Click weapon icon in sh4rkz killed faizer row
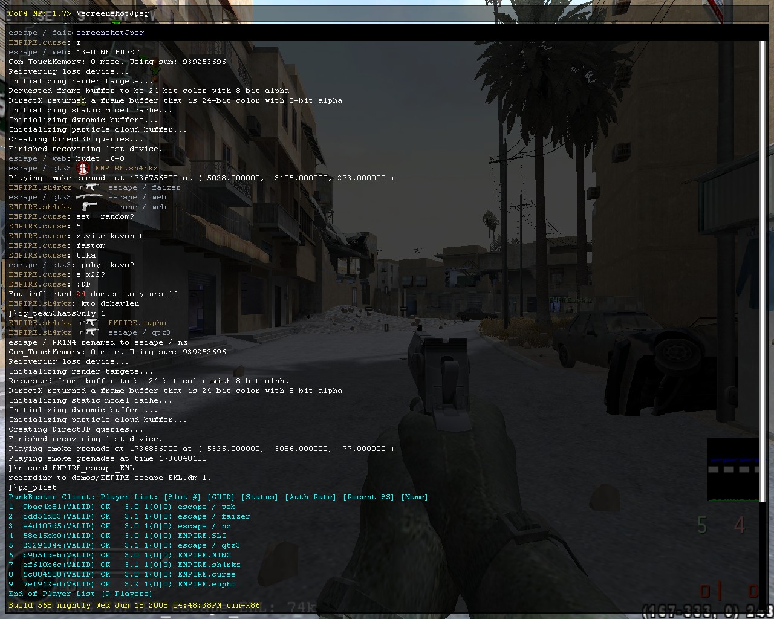774x619 pixels. click(x=90, y=187)
